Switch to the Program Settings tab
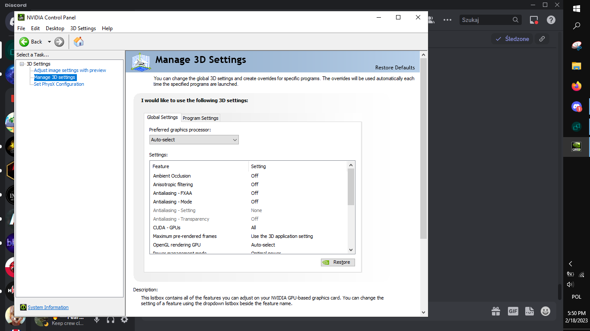590x331 pixels. click(200, 118)
